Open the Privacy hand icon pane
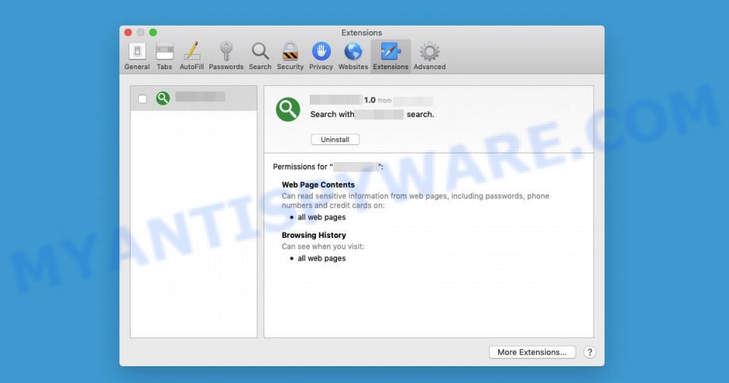729x383 pixels. tap(320, 56)
